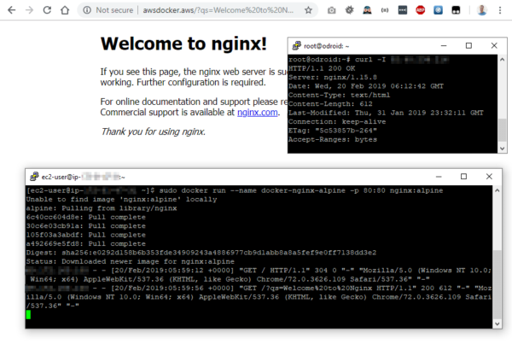Screen dimensions: 512x344
Task: Click the blue globe extension icon
Action: click(438, 10)
